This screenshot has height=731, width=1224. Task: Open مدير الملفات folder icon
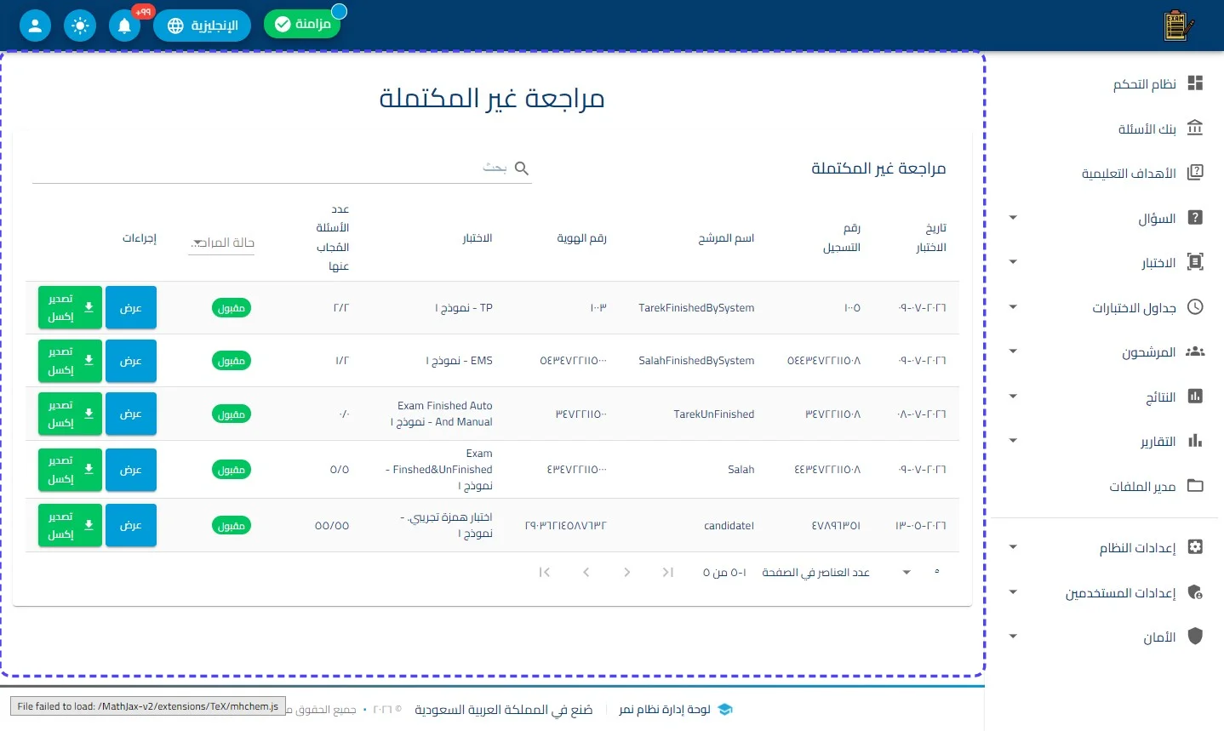1195,486
